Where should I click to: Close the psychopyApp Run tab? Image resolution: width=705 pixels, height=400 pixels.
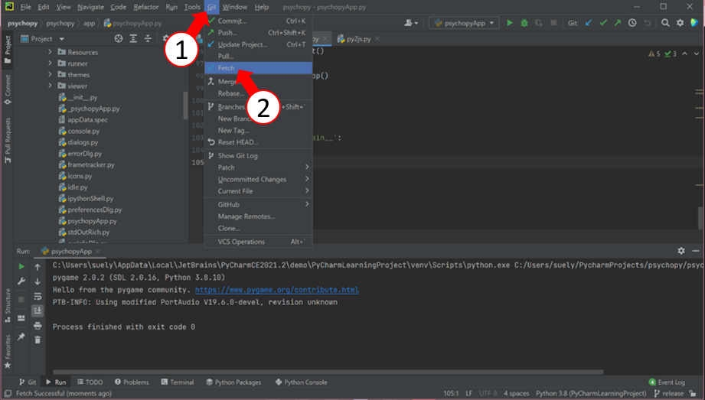tap(98, 251)
